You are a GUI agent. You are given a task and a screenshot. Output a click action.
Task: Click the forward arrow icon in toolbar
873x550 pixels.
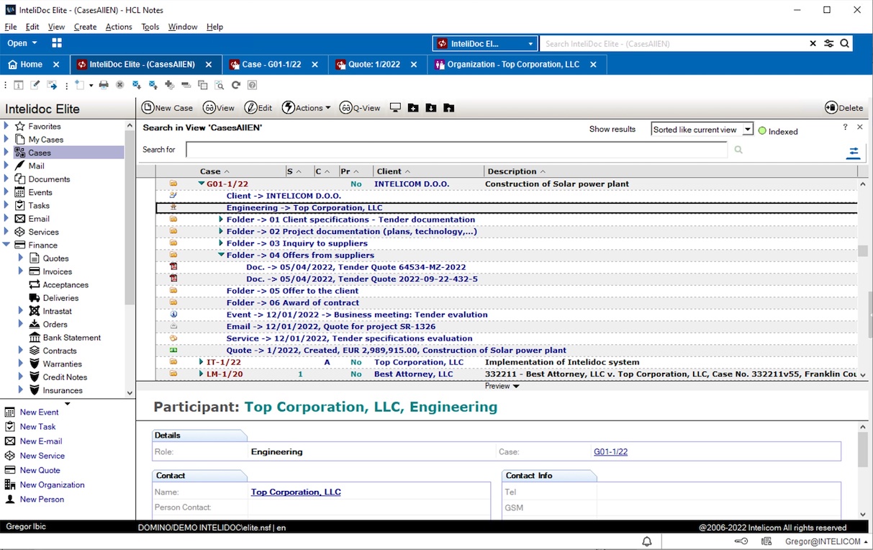point(52,85)
